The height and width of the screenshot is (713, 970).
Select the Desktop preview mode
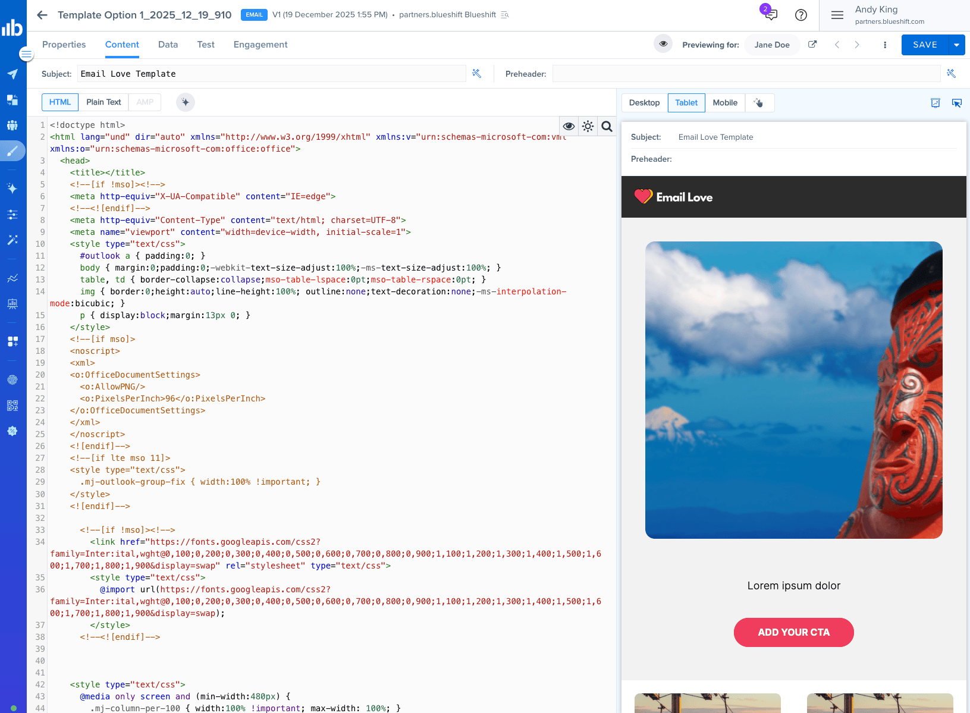645,103
